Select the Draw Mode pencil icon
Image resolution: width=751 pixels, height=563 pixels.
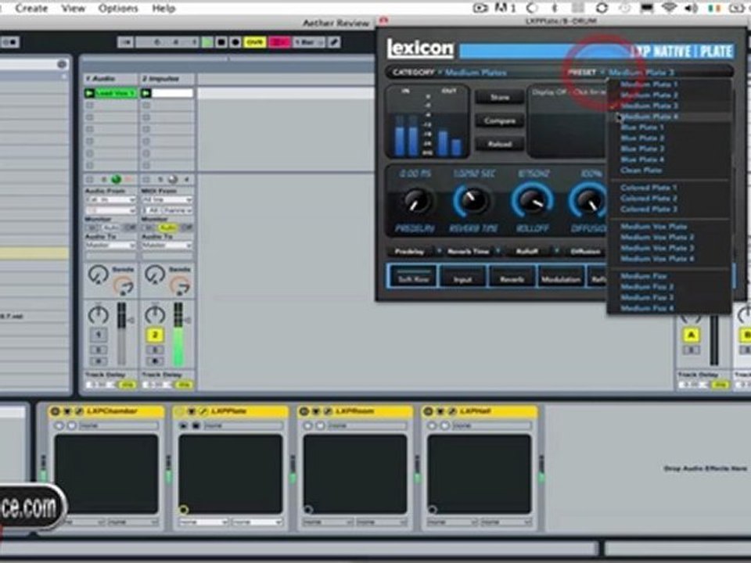click(x=334, y=42)
